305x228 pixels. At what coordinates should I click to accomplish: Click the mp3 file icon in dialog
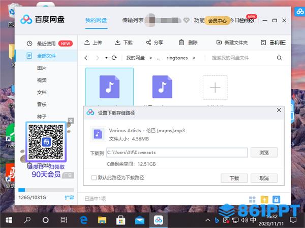(98, 134)
